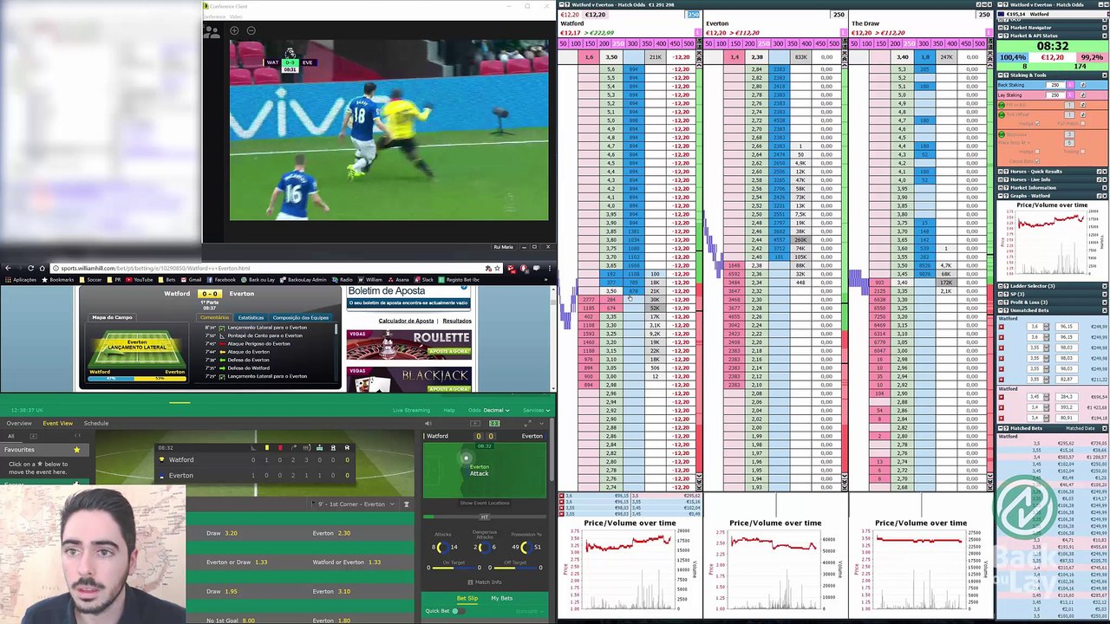The width and height of the screenshot is (1110, 624).
Task: Click the Live Streaming link in bet365
Action: (411, 410)
